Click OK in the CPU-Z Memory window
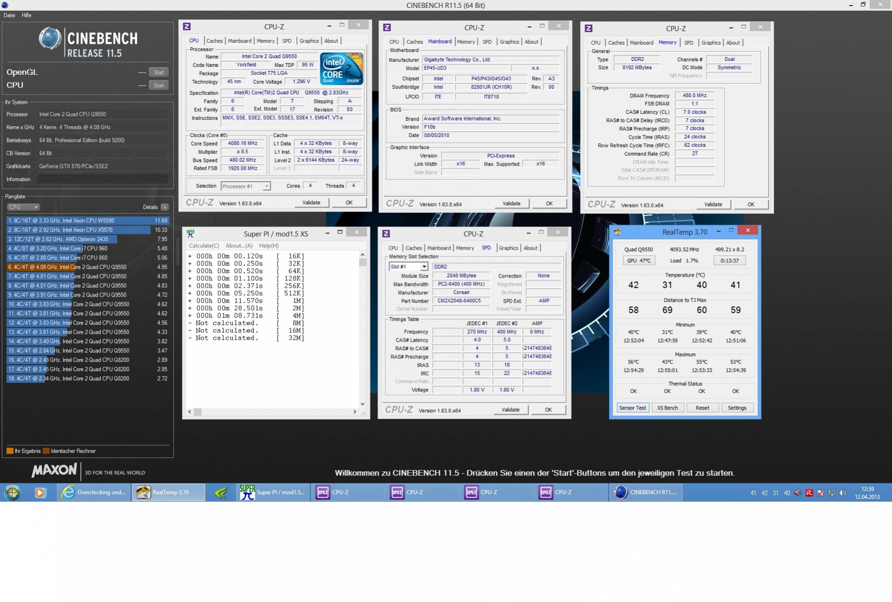The image size is (892, 602). (751, 205)
